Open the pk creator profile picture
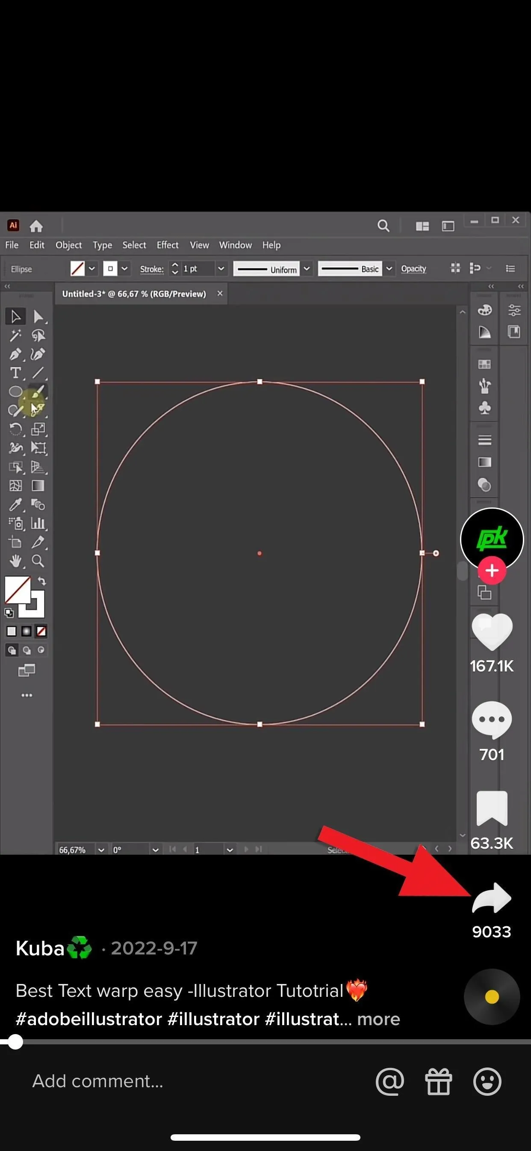 point(492,539)
